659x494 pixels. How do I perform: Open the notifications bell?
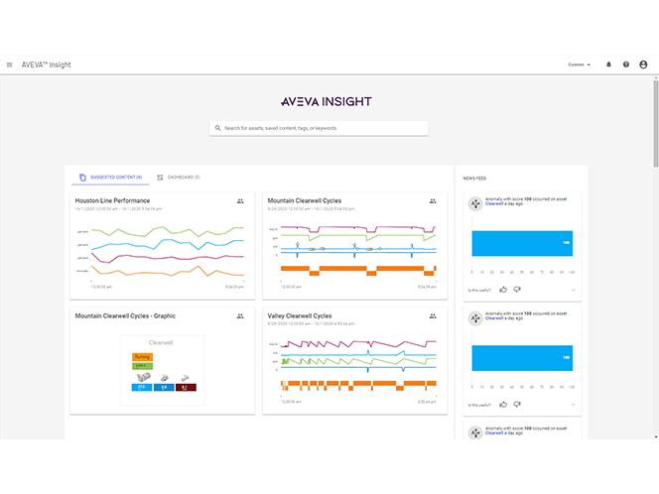[608, 64]
